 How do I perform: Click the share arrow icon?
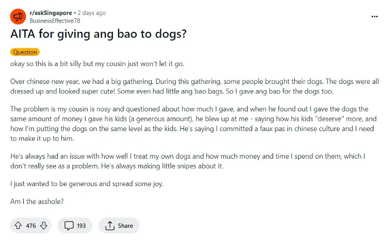point(110,226)
